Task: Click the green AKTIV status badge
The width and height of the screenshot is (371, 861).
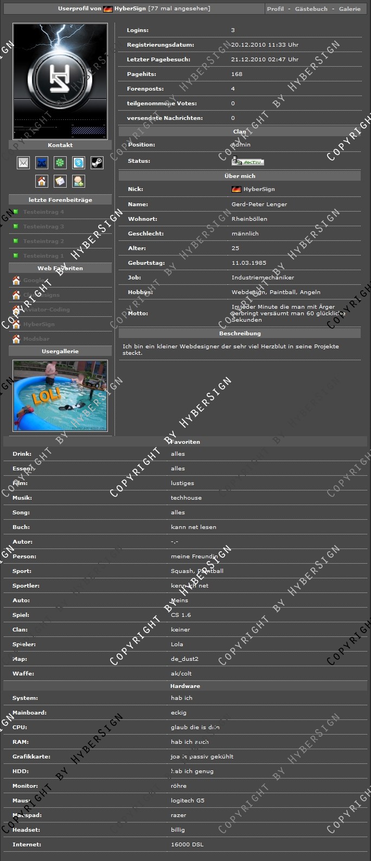Action: [248, 162]
